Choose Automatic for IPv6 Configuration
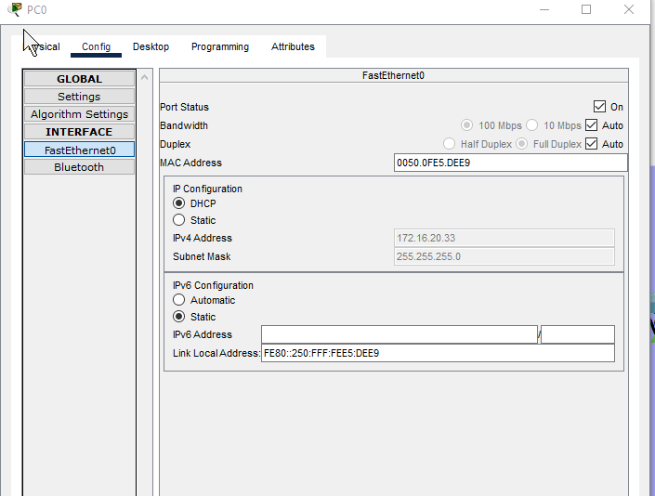The width and height of the screenshot is (655, 496). (x=179, y=300)
